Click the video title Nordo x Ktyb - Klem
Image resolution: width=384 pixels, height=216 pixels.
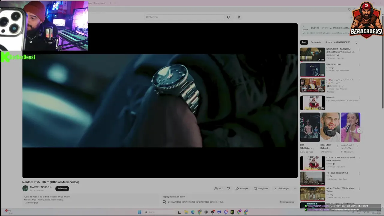[x=51, y=182]
